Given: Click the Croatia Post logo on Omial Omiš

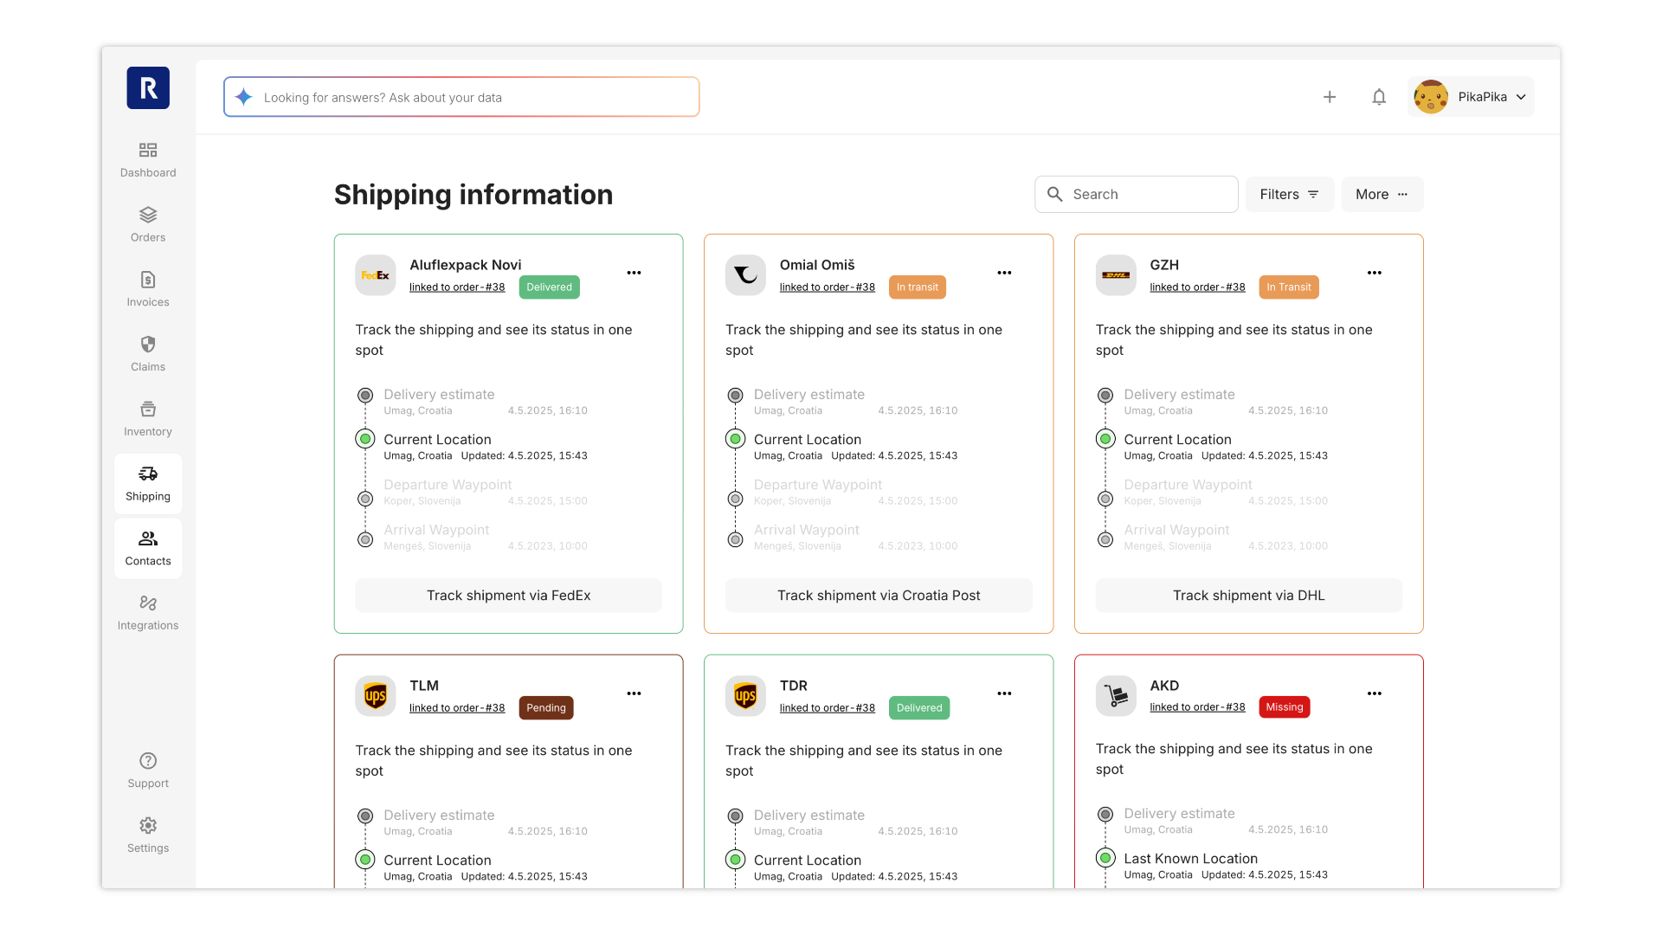Looking at the screenshot, I should (745, 275).
